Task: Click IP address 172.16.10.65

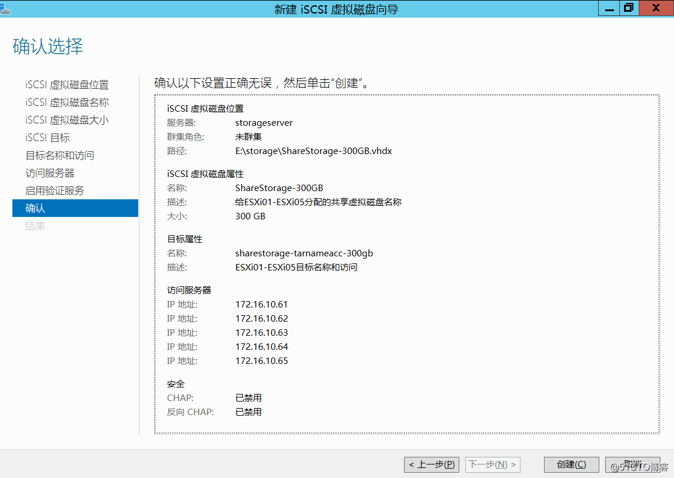Action: click(x=261, y=360)
